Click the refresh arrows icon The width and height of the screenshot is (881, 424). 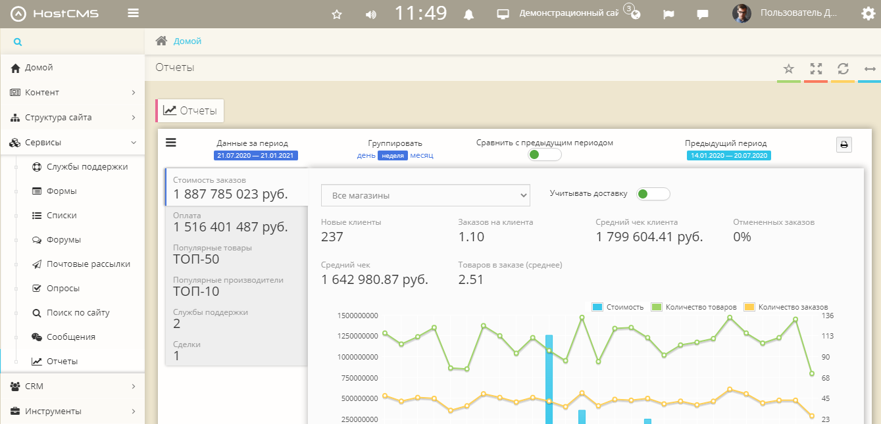(843, 68)
